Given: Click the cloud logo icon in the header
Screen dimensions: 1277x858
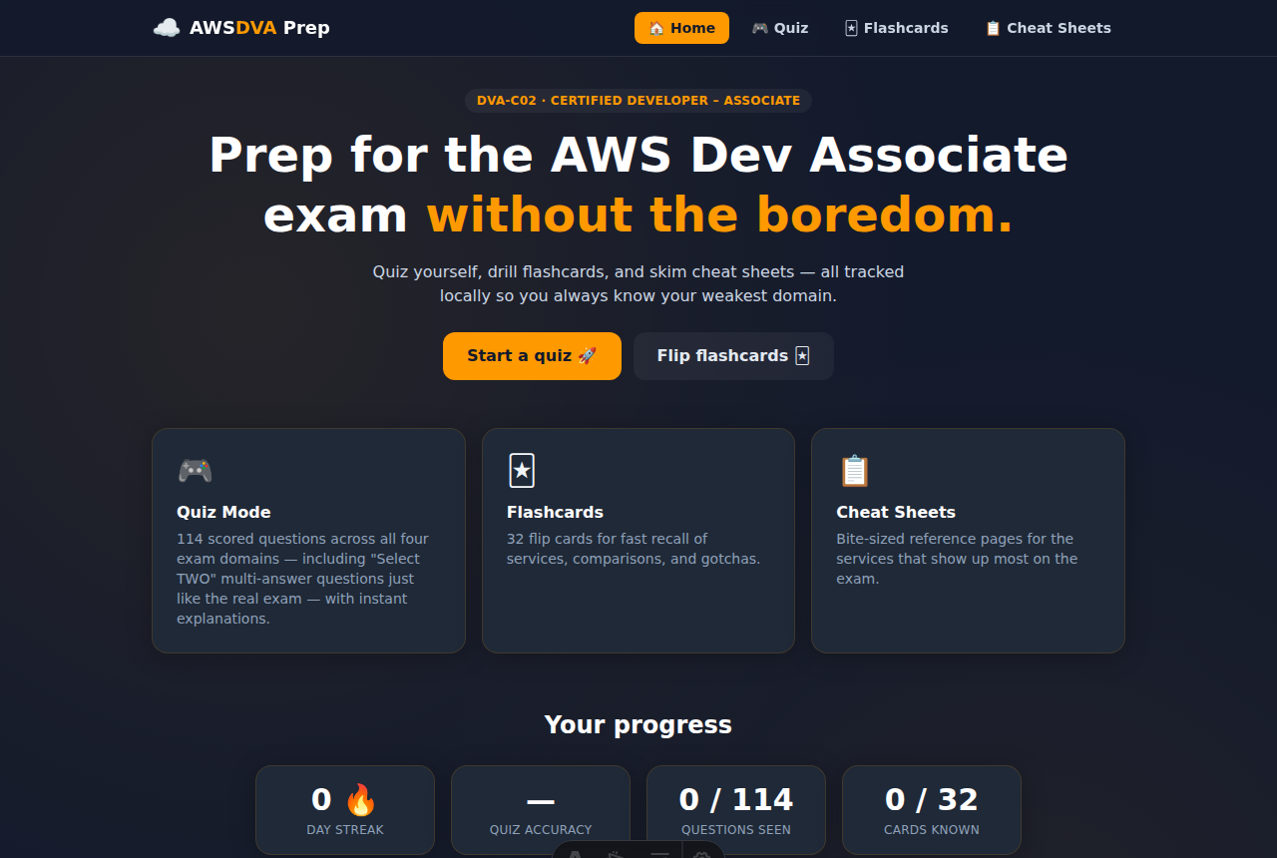Looking at the screenshot, I should tap(167, 28).
